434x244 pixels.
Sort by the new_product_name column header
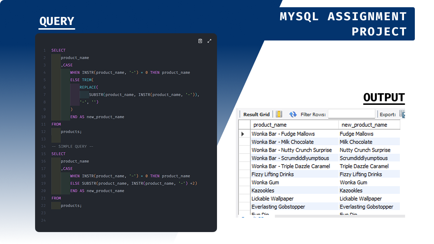[x=369, y=125]
